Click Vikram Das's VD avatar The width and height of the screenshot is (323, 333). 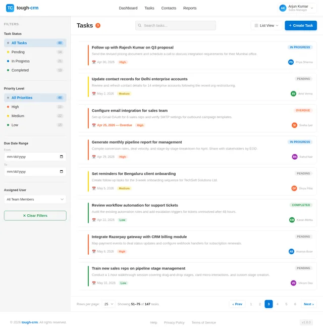pos(293,283)
